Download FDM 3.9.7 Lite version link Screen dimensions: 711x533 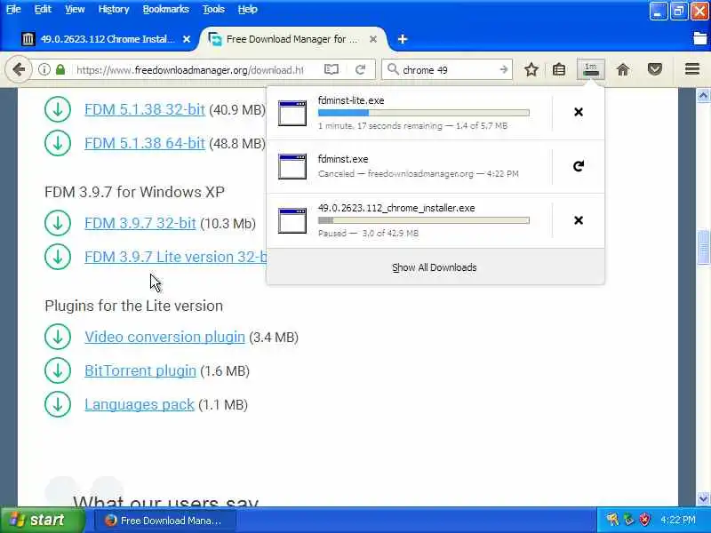tap(175, 257)
